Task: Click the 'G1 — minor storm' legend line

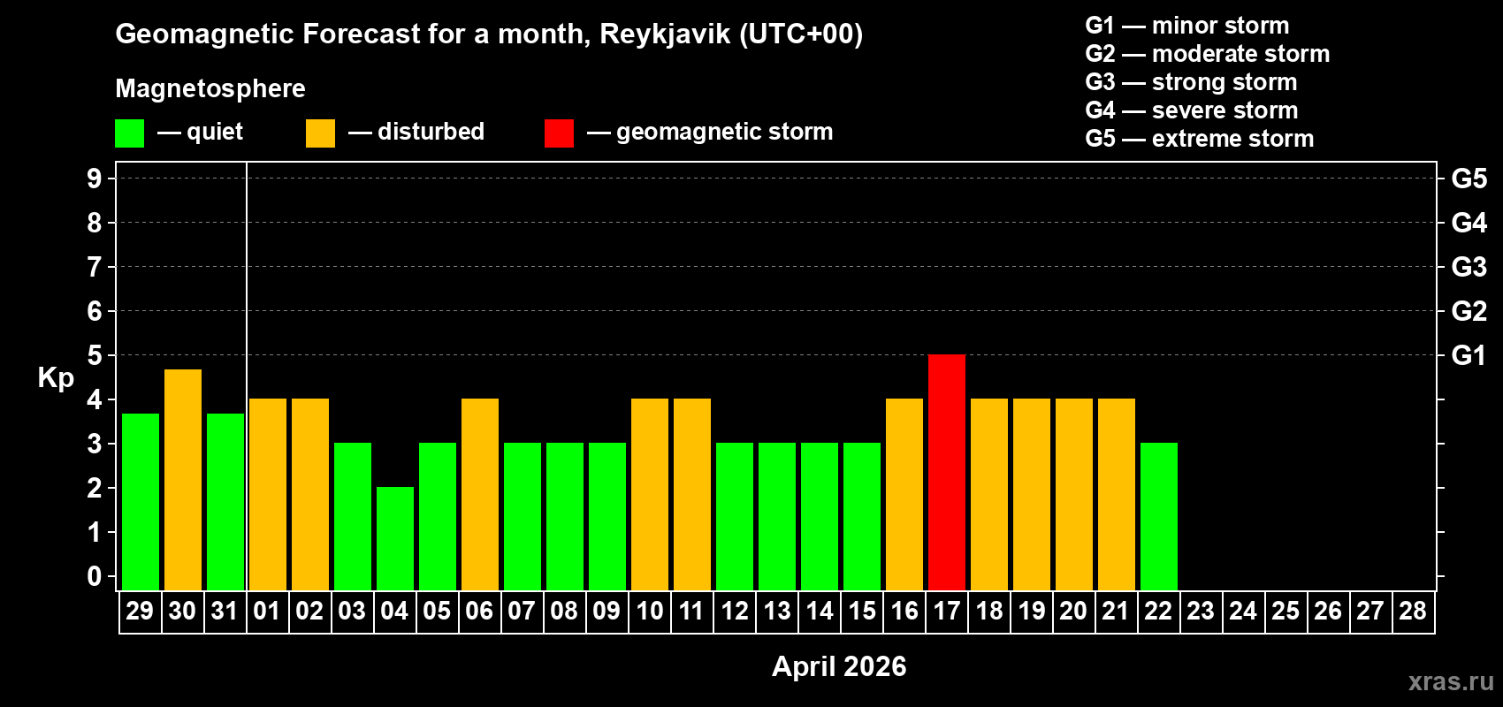Action: click(1187, 26)
